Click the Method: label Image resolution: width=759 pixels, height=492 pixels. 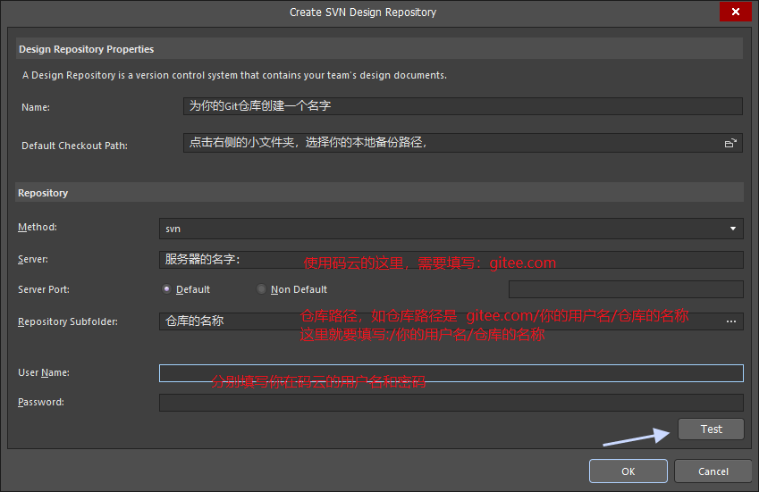[x=38, y=227]
